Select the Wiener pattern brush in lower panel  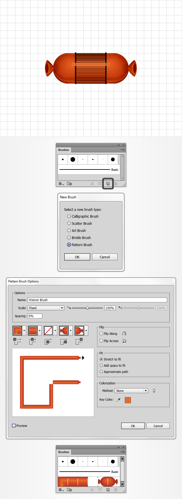coord(88,482)
